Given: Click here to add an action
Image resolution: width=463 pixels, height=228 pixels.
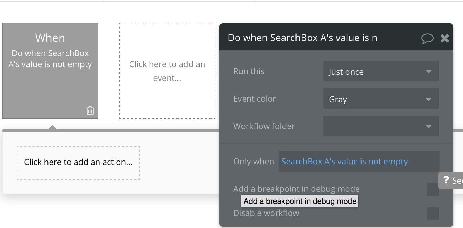Looking at the screenshot, I should click(78, 163).
